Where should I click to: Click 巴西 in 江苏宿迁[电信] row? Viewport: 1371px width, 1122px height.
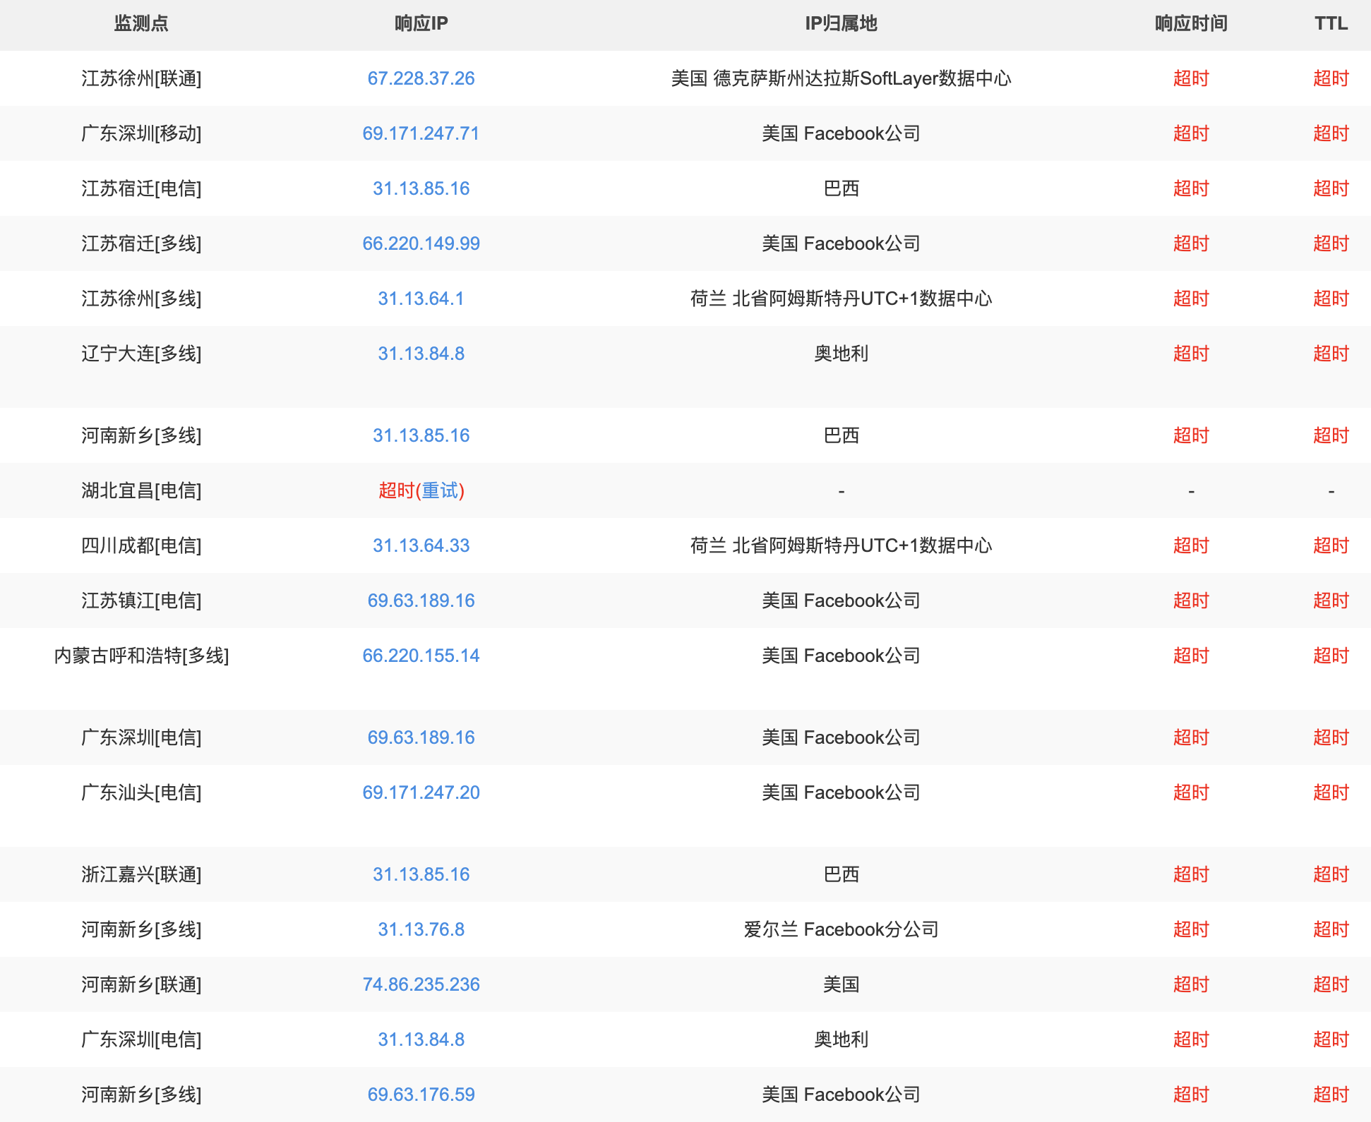[x=841, y=188]
